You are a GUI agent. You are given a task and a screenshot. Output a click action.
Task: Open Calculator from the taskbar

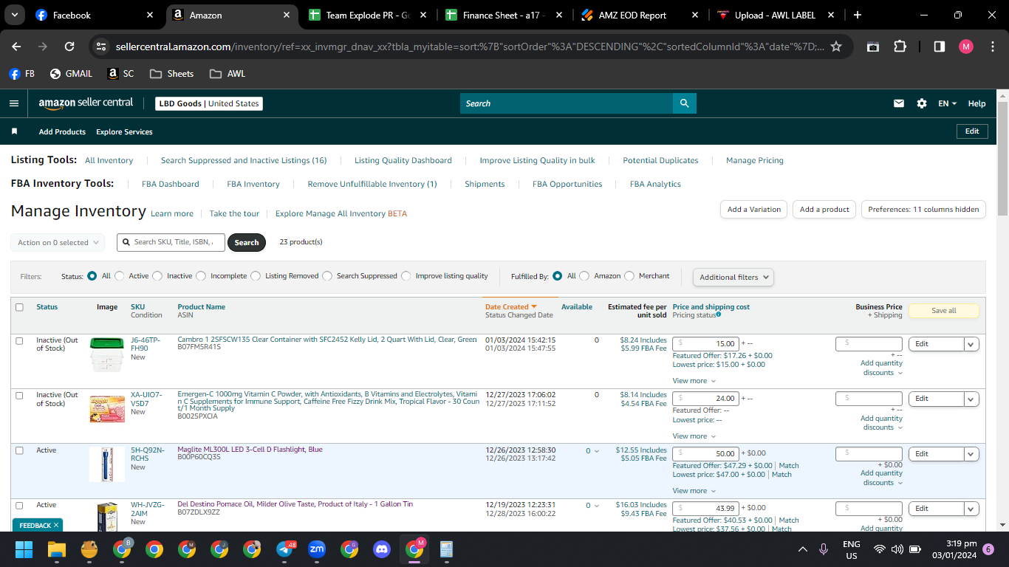446,549
